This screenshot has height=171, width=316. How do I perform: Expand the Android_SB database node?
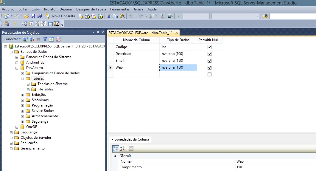[17, 63]
